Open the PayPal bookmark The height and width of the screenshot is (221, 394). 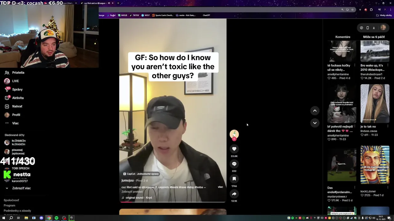111,15
